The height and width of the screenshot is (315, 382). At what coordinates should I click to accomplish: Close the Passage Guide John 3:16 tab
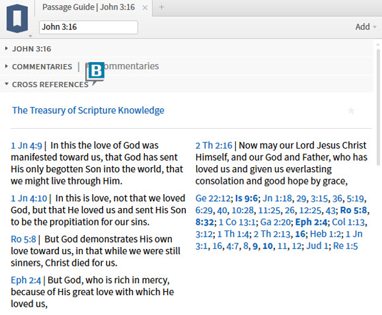click(x=145, y=8)
